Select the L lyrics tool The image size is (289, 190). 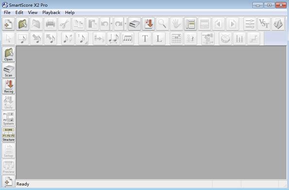[x=159, y=38]
